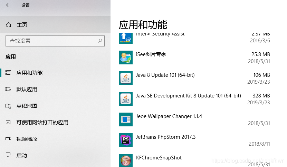Select JetBrains PhpStorm 2017.3 entry
Screen dimensions: 287x167
click(x=166, y=137)
